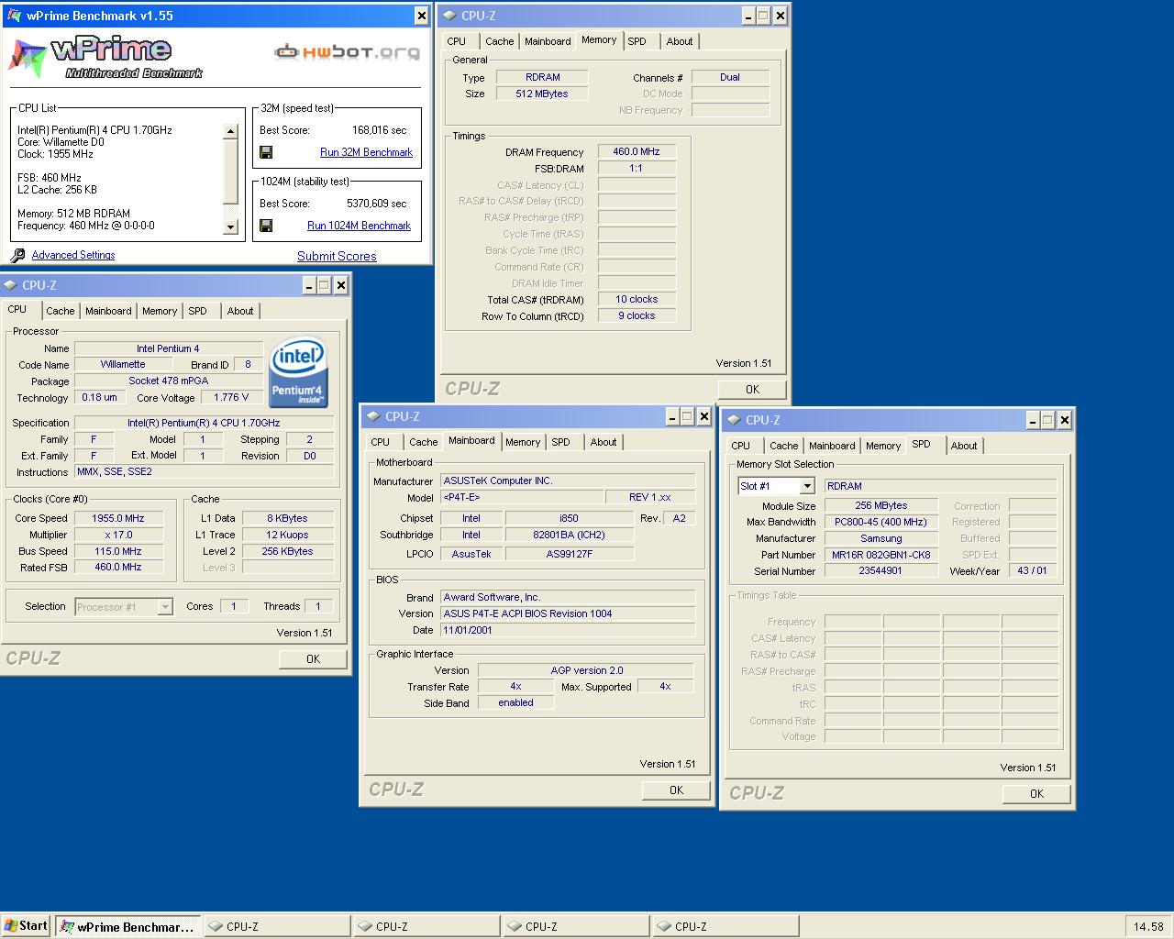Click the Core Voltage 1.776 V field

click(231, 397)
